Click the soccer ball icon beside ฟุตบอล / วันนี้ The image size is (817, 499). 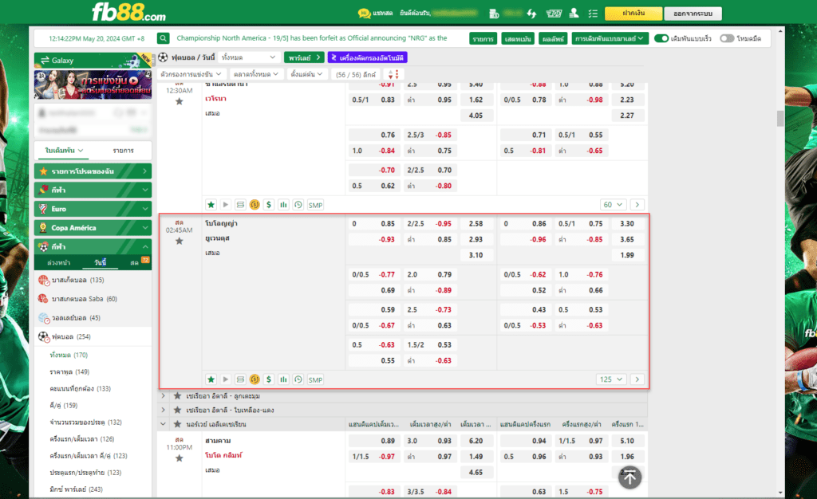pyautogui.click(x=163, y=57)
